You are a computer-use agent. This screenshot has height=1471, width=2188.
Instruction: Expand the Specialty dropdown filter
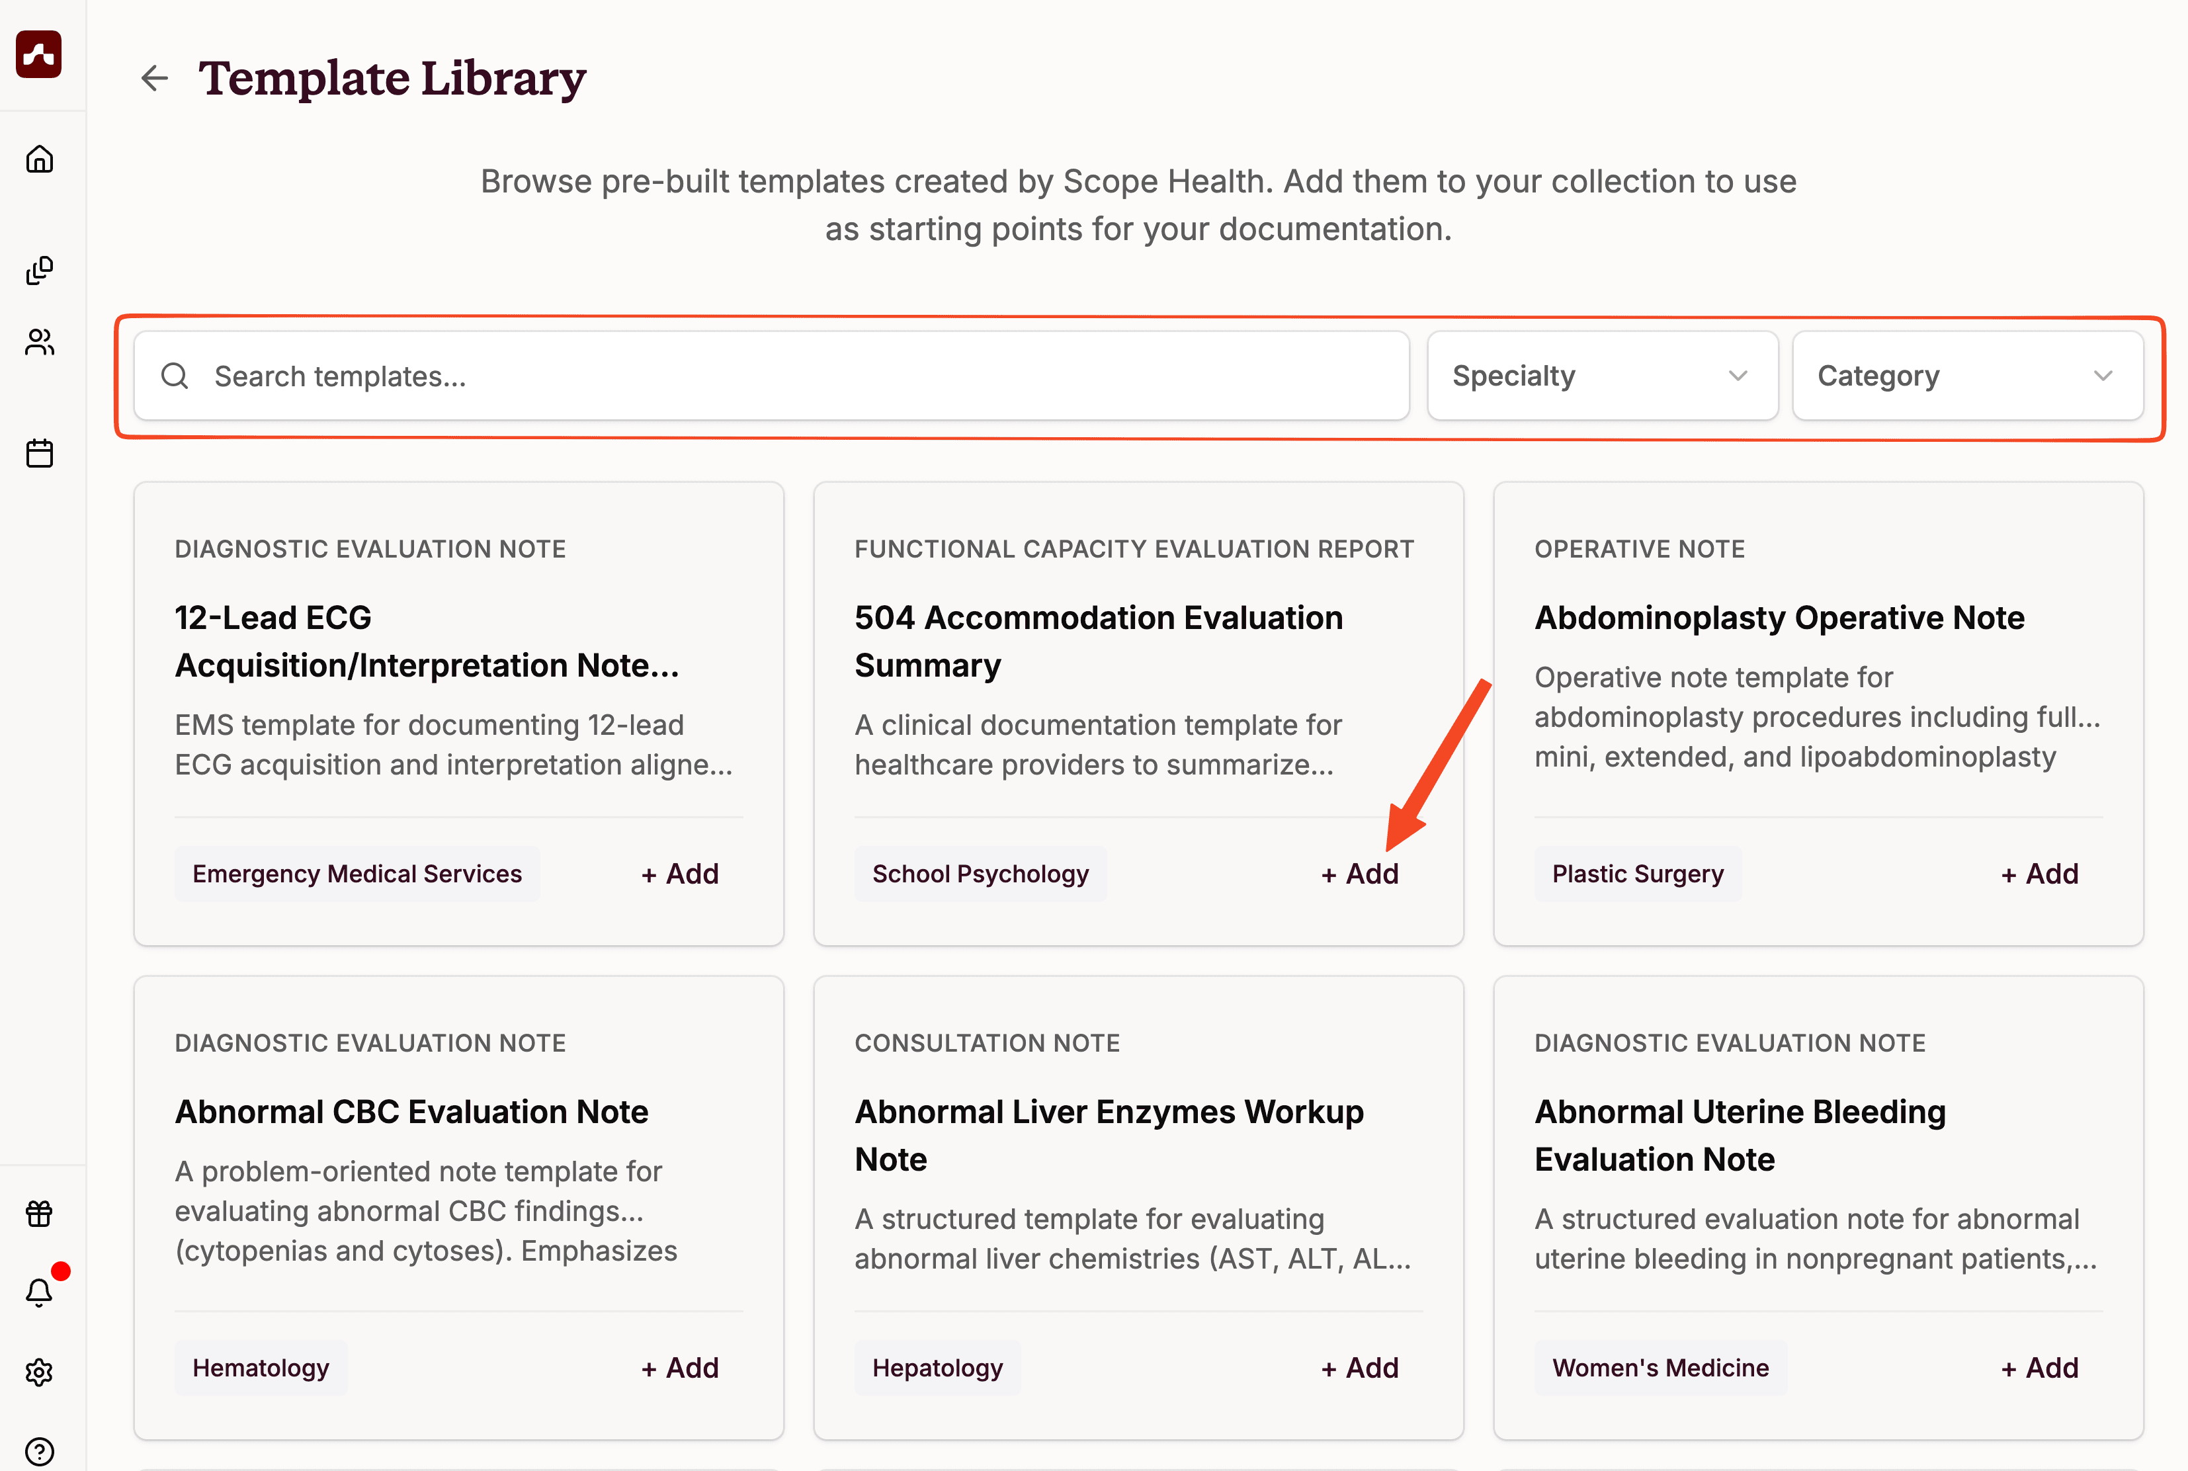[x=1602, y=376]
